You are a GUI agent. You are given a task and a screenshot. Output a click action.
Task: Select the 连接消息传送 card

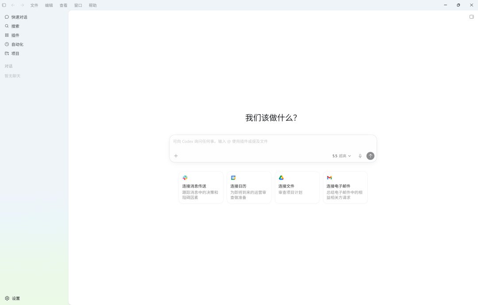(201, 188)
